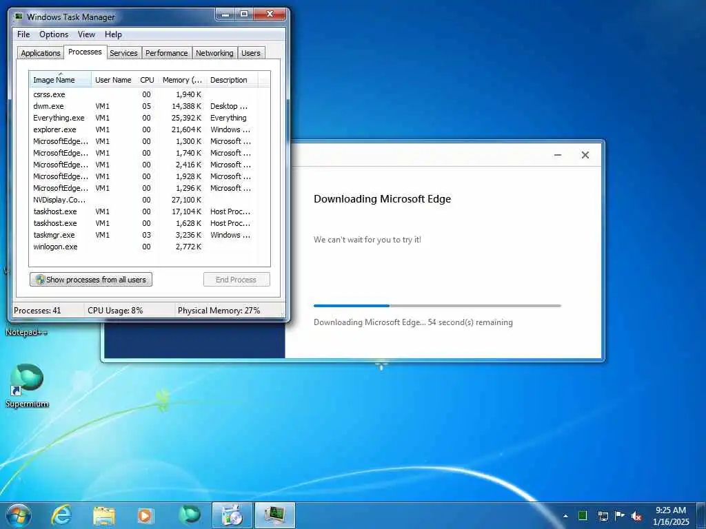Image resolution: width=706 pixels, height=529 pixels.
Task: Minimize the Edge download window
Action: [x=557, y=155]
